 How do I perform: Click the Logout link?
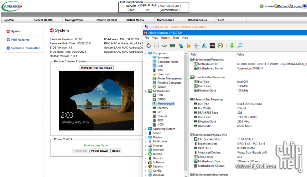297,6
